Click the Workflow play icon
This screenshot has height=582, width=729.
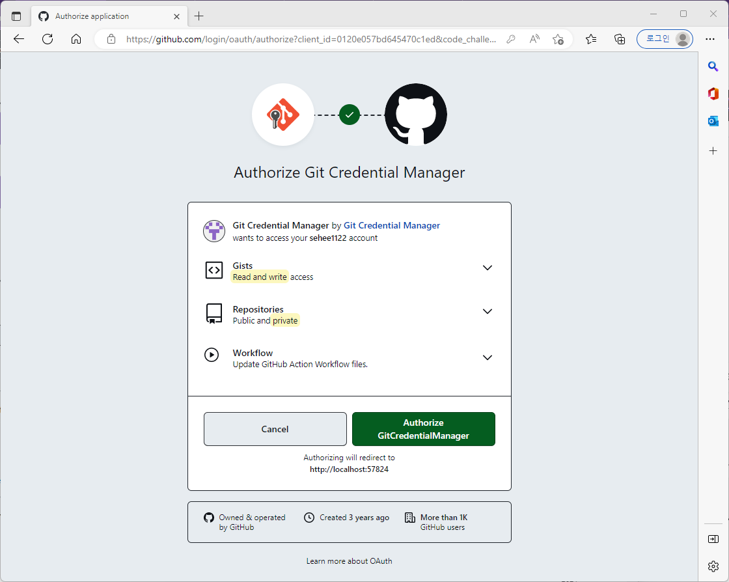click(212, 355)
